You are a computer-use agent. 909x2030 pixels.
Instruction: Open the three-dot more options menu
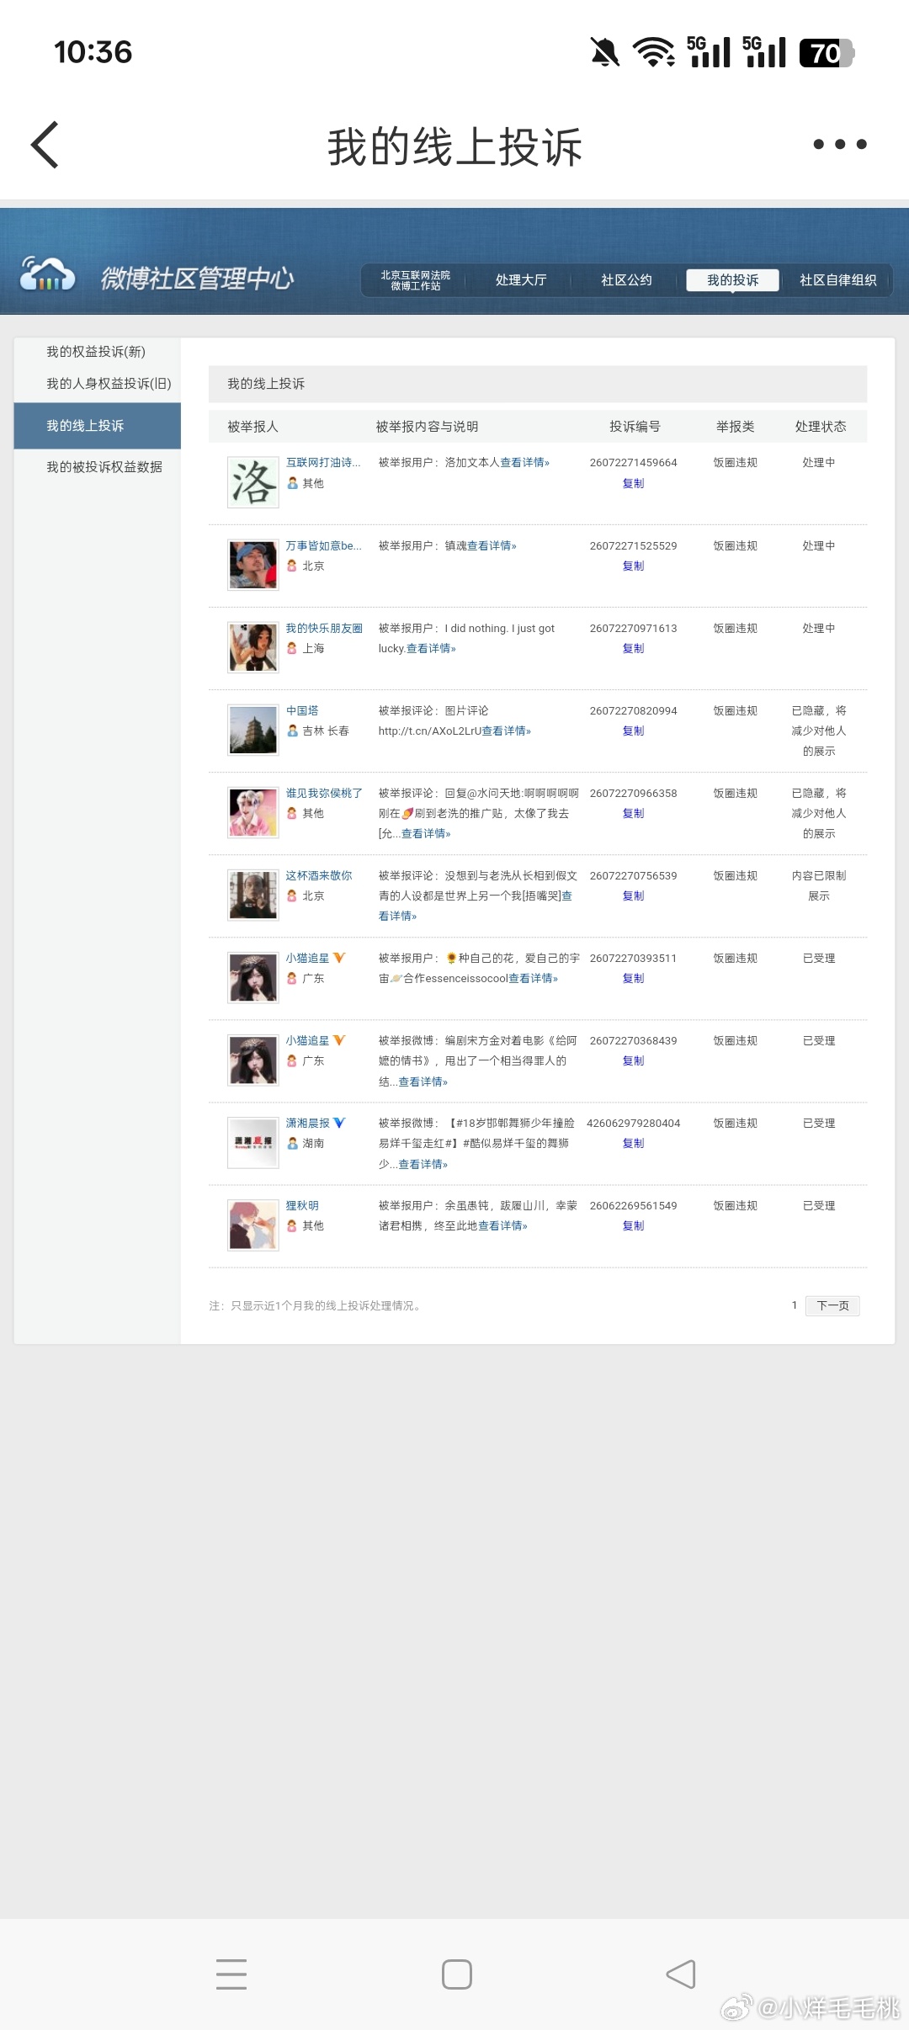pyautogui.click(x=839, y=145)
